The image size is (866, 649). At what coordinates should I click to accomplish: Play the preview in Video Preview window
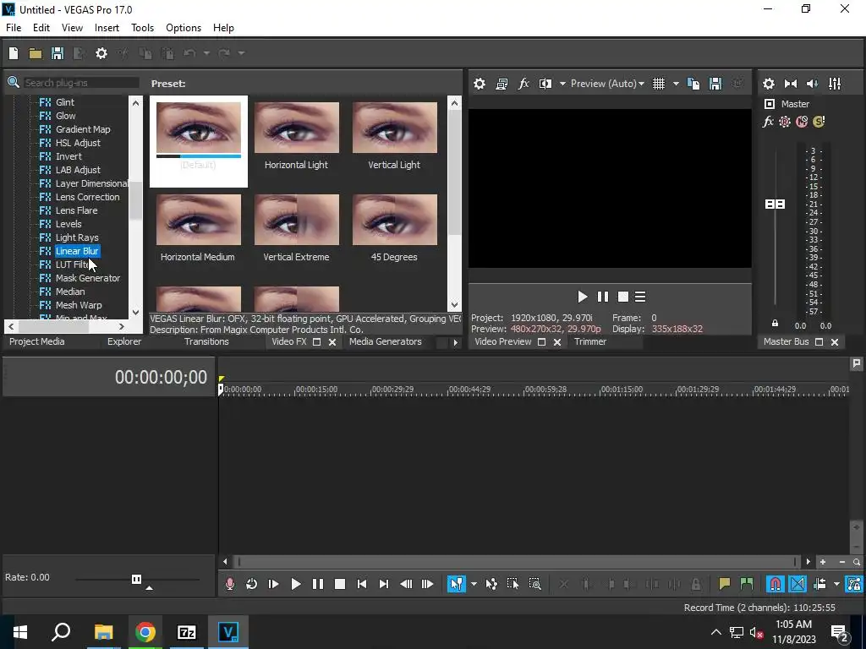582,297
